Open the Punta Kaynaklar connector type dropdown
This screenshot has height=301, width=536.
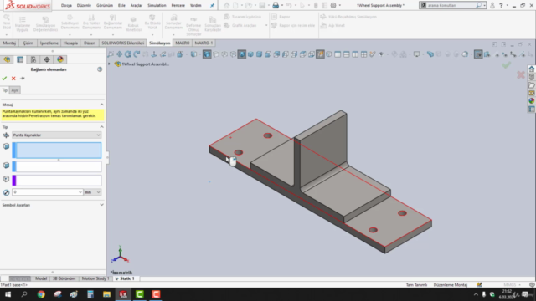(x=57, y=135)
